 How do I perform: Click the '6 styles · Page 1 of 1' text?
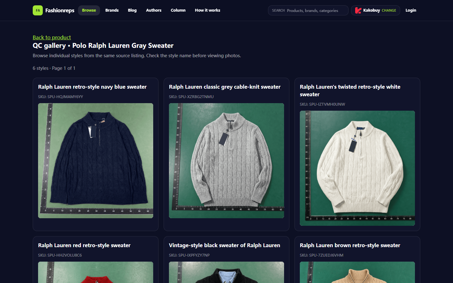coord(54,68)
